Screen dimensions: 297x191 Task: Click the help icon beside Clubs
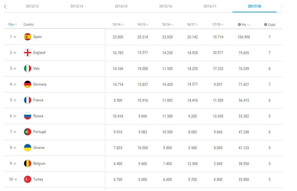(x=266, y=25)
